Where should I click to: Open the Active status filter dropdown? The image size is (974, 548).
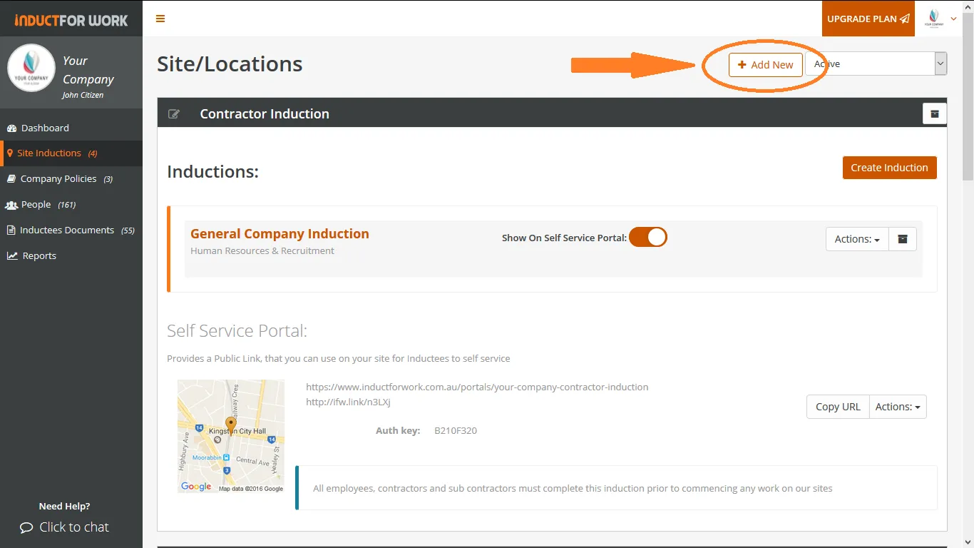coord(876,64)
